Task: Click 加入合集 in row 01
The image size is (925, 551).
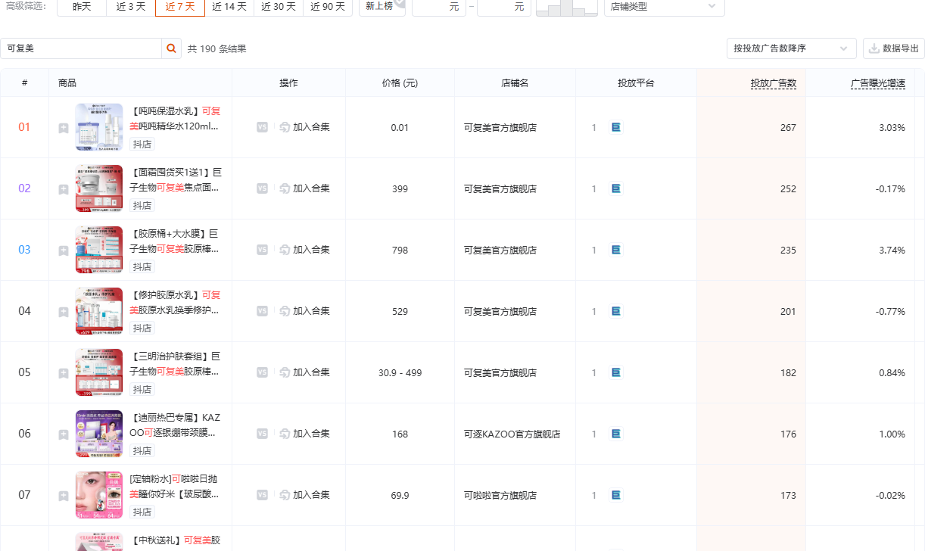Action: coord(304,127)
